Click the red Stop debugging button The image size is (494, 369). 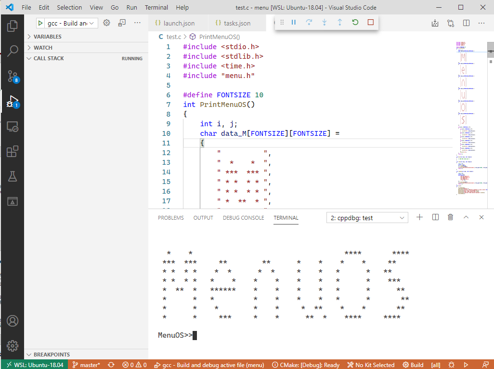point(370,23)
